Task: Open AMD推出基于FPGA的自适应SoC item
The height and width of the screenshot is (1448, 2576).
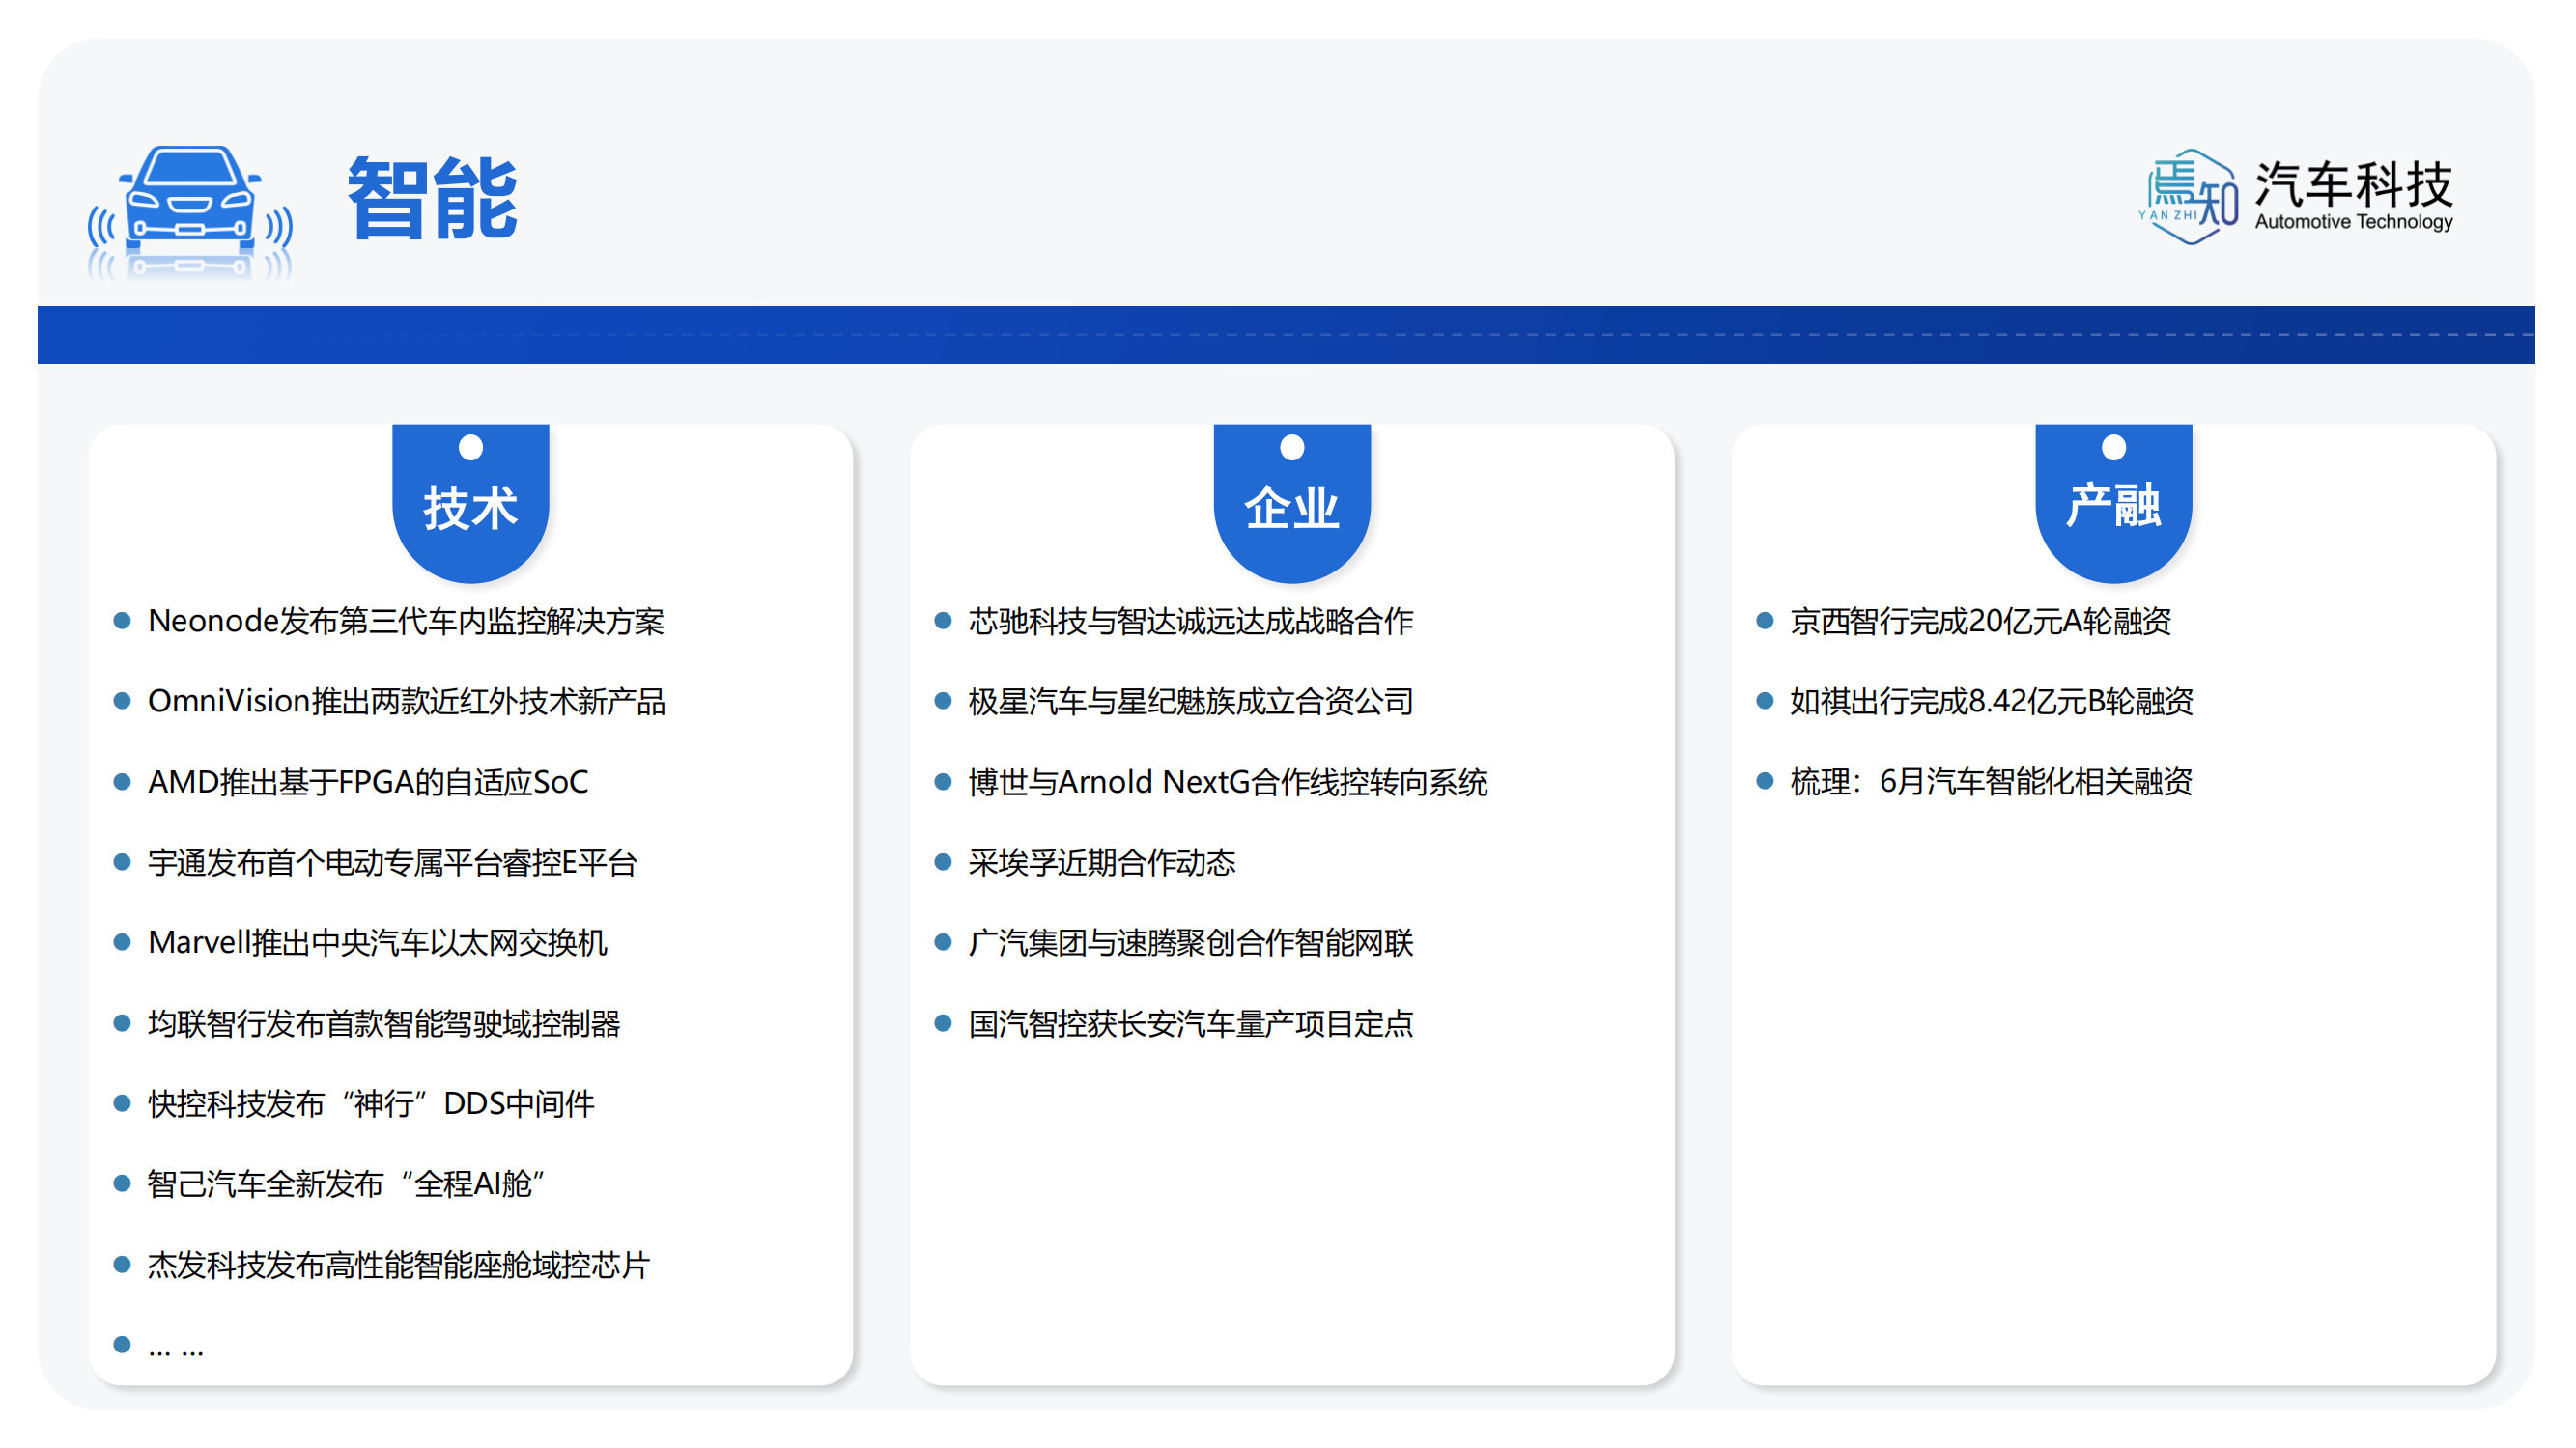Action: pos(368,782)
